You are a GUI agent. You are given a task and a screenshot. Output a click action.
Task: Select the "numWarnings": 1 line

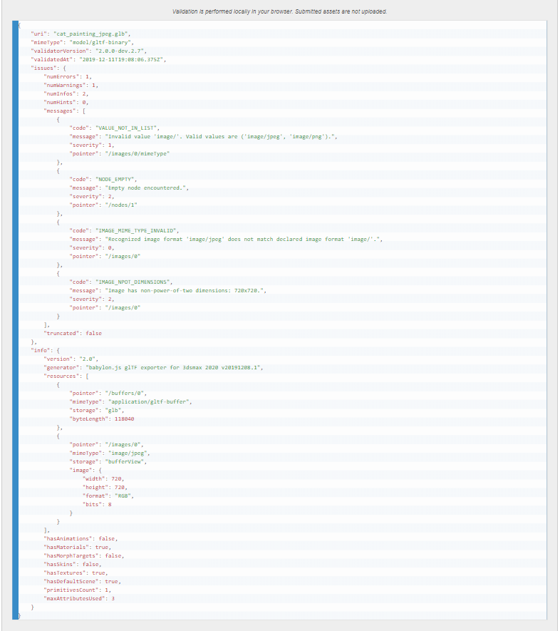pos(71,85)
